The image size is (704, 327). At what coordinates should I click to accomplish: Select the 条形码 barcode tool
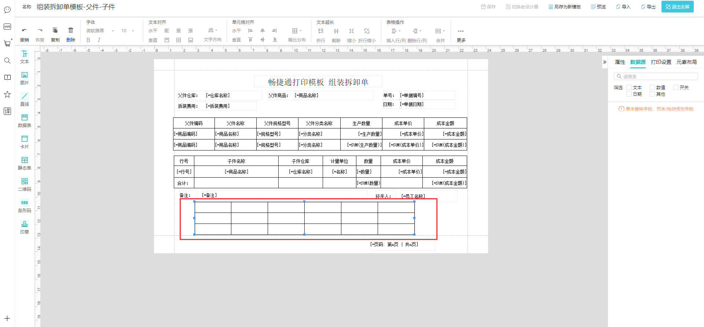[25, 206]
